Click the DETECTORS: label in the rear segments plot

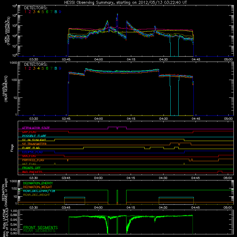(x=36, y=65)
